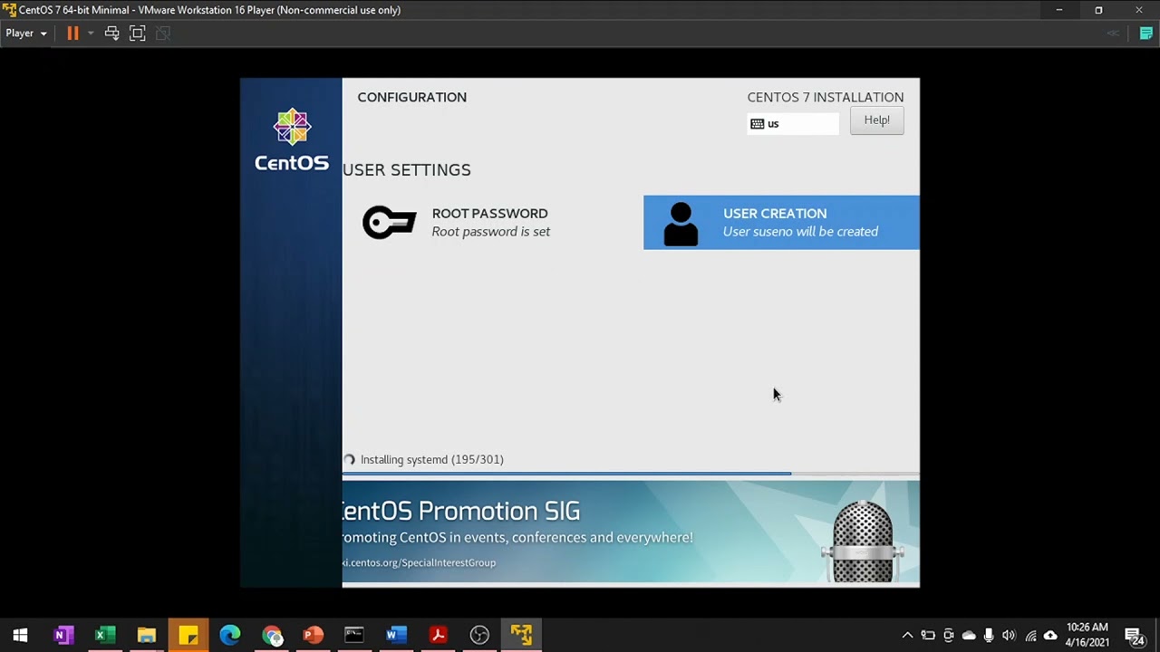The height and width of the screenshot is (652, 1160).
Task: Click the CENTOS 7 INSTALLATION title text
Action: coord(825,97)
